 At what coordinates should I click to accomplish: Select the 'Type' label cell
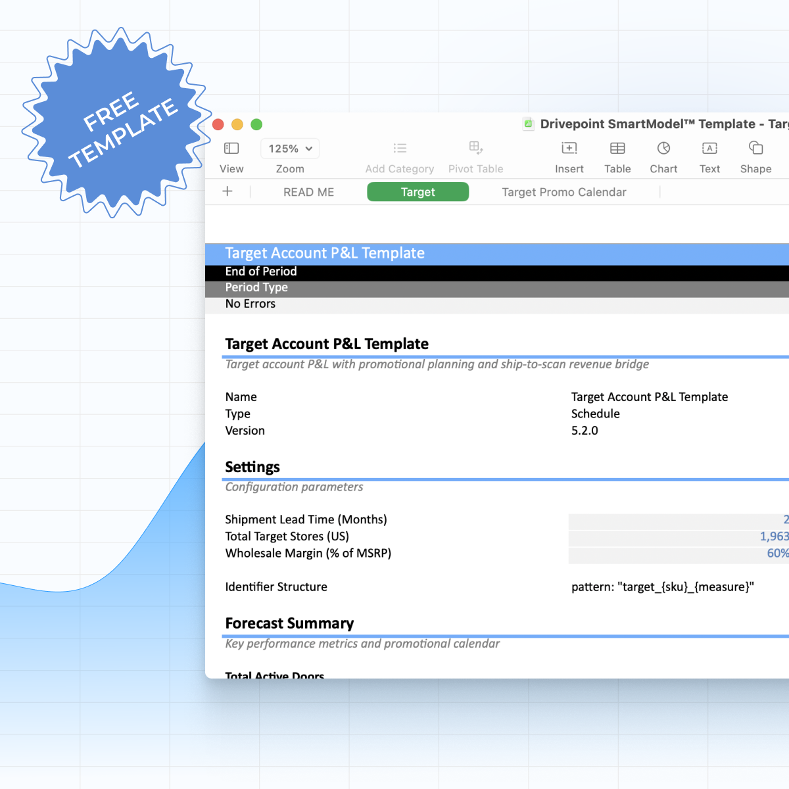tap(238, 414)
